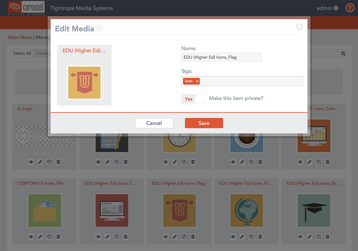Toggle the Make this item private switch
Screen dimensions: 358x251
point(193,99)
